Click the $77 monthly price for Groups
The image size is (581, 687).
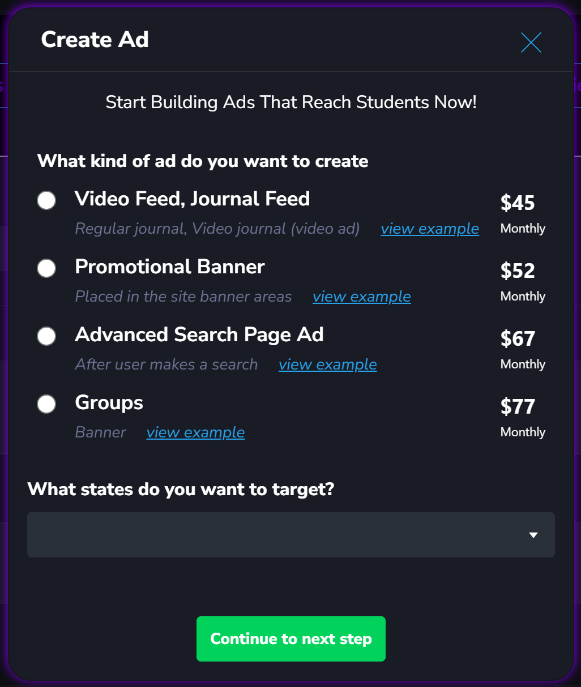coord(517,406)
